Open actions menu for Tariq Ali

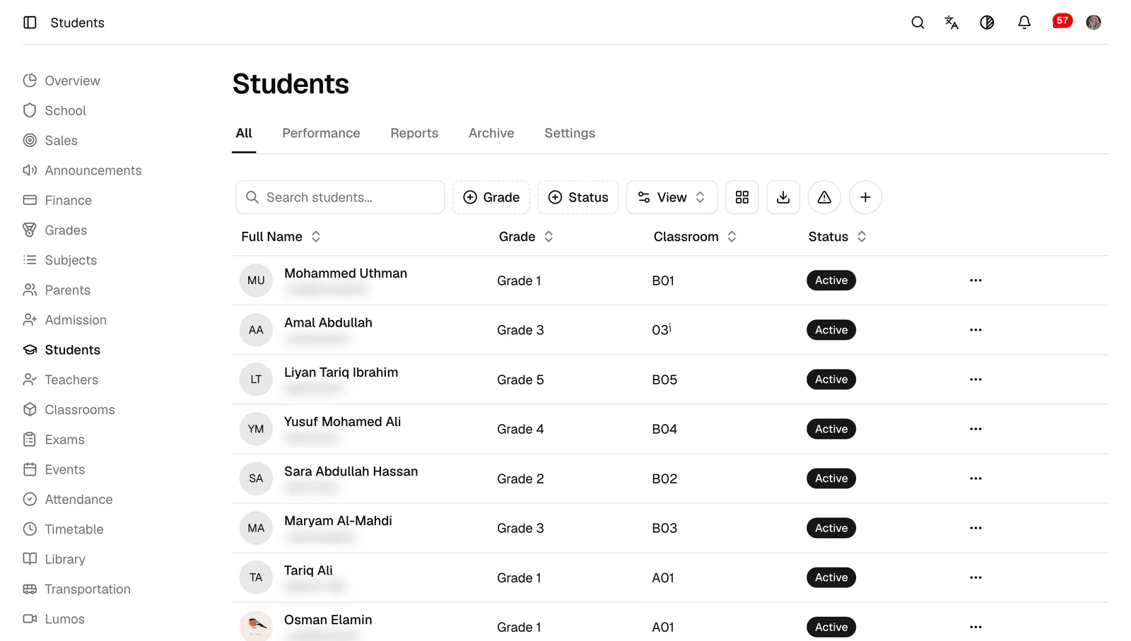[x=975, y=577]
